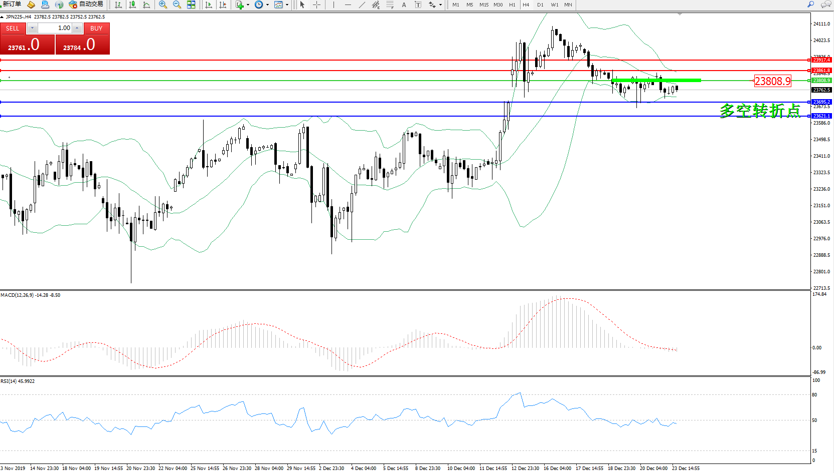Click the tile windows icon
This screenshot has width=834, height=473.
pyautogui.click(x=191, y=5)
